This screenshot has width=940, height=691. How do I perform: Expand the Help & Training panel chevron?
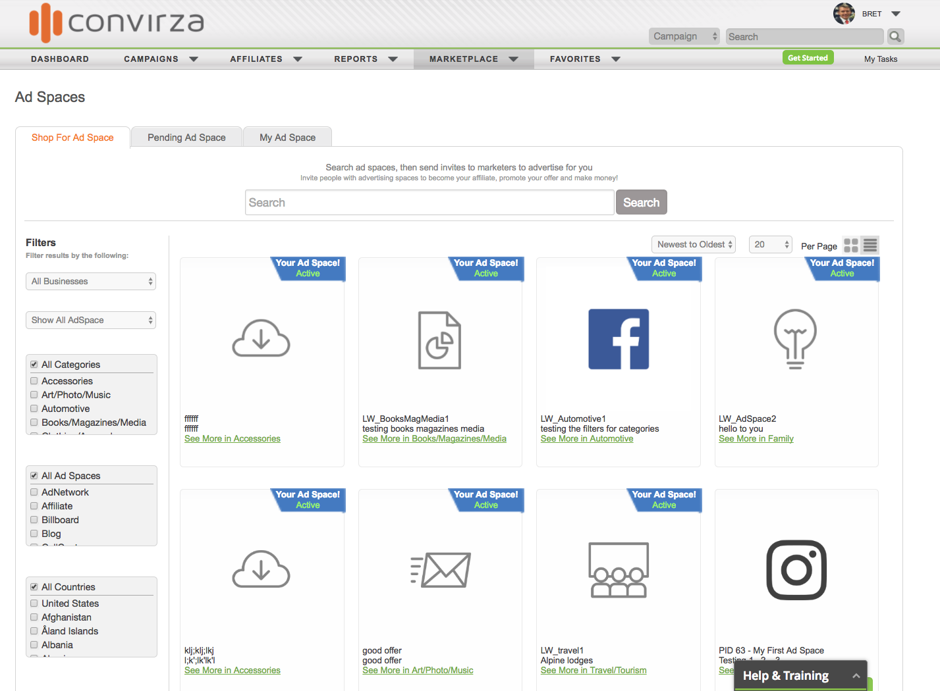[856, 676]
